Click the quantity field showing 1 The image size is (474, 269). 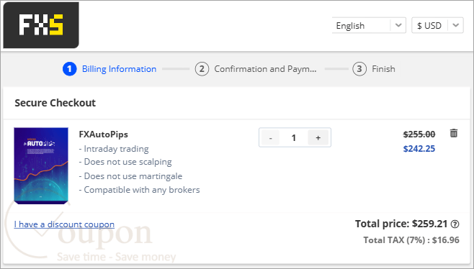293,138
